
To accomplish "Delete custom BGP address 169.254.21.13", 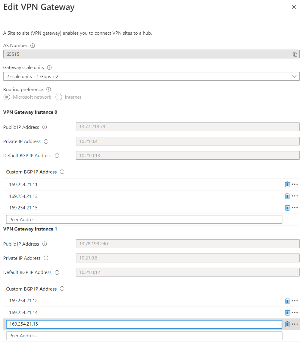I will pyautogui.click(x=287, y=196).
